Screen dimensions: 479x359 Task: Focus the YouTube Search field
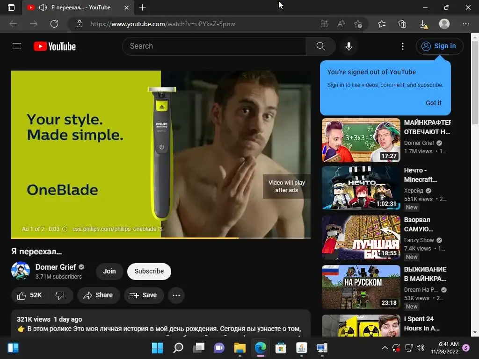click(x=214, y=46)
